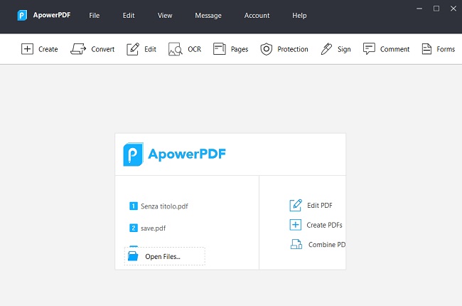Click the Pages toolbar icon
The height and width of the screenshot is (306, 462).
220,49
